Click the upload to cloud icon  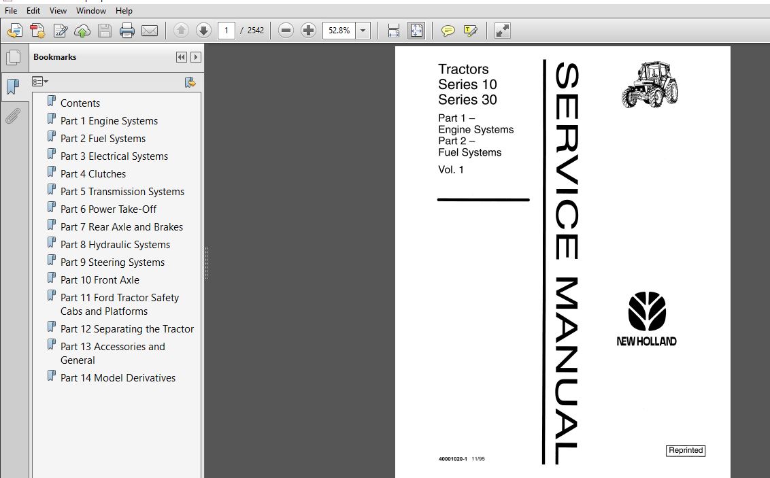(x=82, y=31)
